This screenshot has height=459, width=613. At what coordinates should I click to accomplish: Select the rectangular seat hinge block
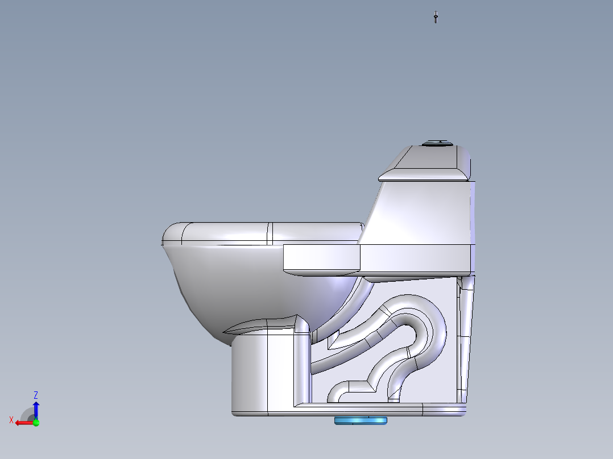(x=321, y=258)
